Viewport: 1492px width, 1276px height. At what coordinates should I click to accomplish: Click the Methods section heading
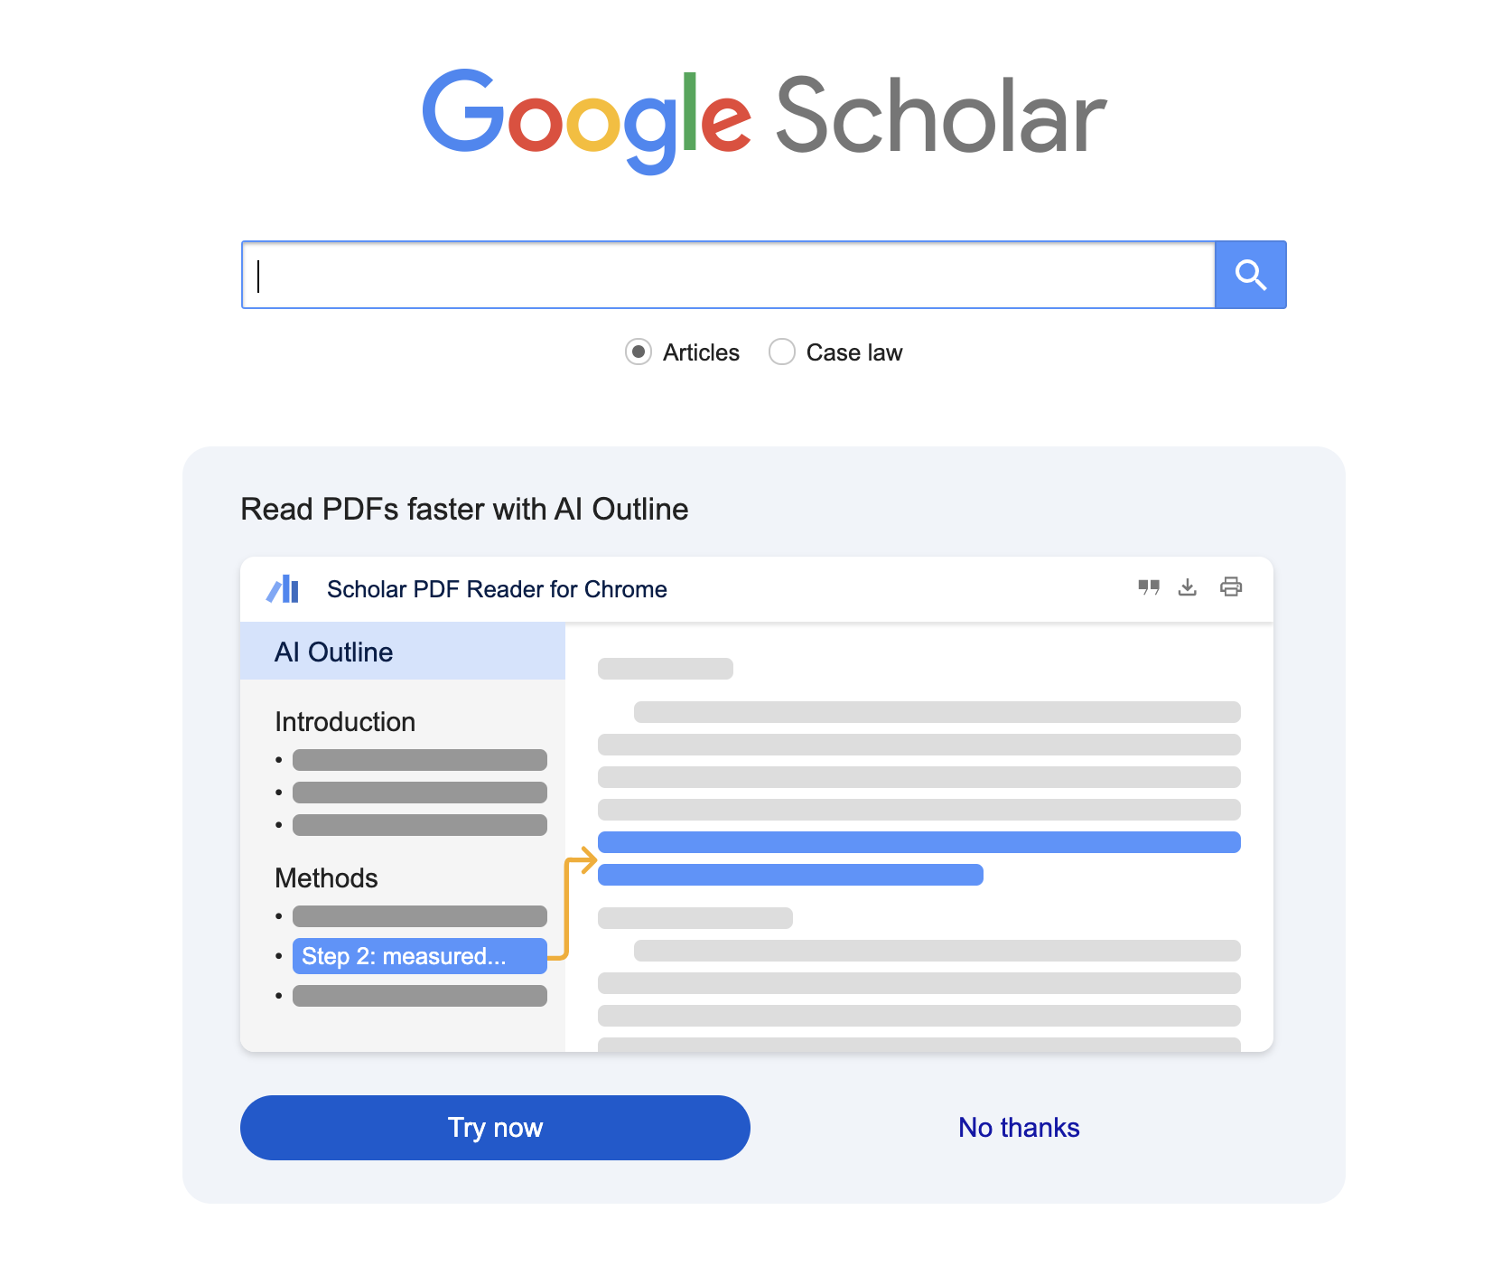click(x=326, y=878)
